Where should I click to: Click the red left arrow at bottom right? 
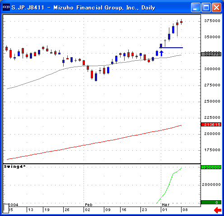pyautogui.click(x=218, y=210)
